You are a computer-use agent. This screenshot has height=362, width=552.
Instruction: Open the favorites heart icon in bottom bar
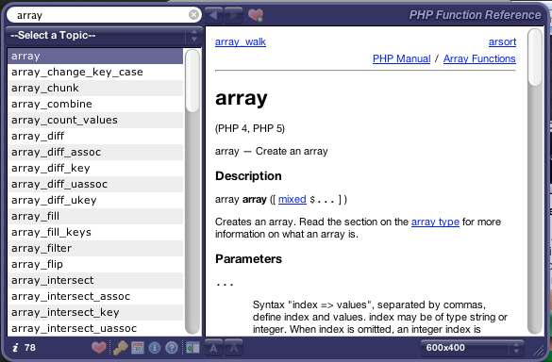click(98, 348)
